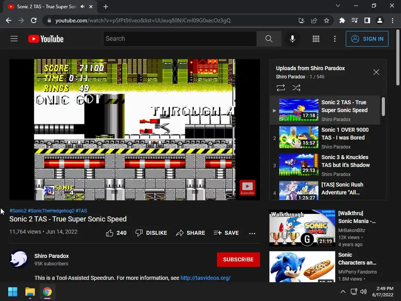Click the video player to pause
The width and height of the screenshot is (401, 301).
135,129
